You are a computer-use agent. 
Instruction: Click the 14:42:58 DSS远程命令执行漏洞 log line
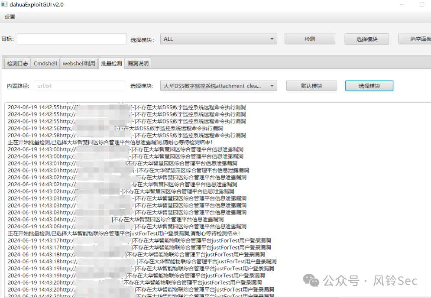127,135
